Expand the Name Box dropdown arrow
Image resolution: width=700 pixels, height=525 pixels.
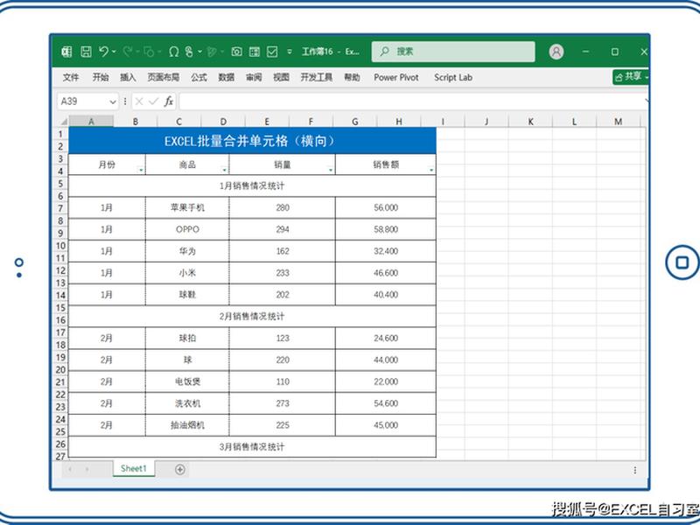pos(113,102)
